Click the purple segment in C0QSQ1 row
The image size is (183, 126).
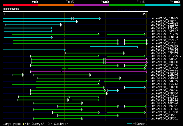(126, 59)
